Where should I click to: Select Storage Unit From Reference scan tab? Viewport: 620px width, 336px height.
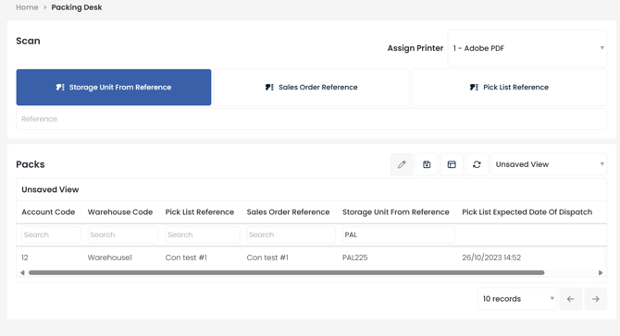(114, 87)
